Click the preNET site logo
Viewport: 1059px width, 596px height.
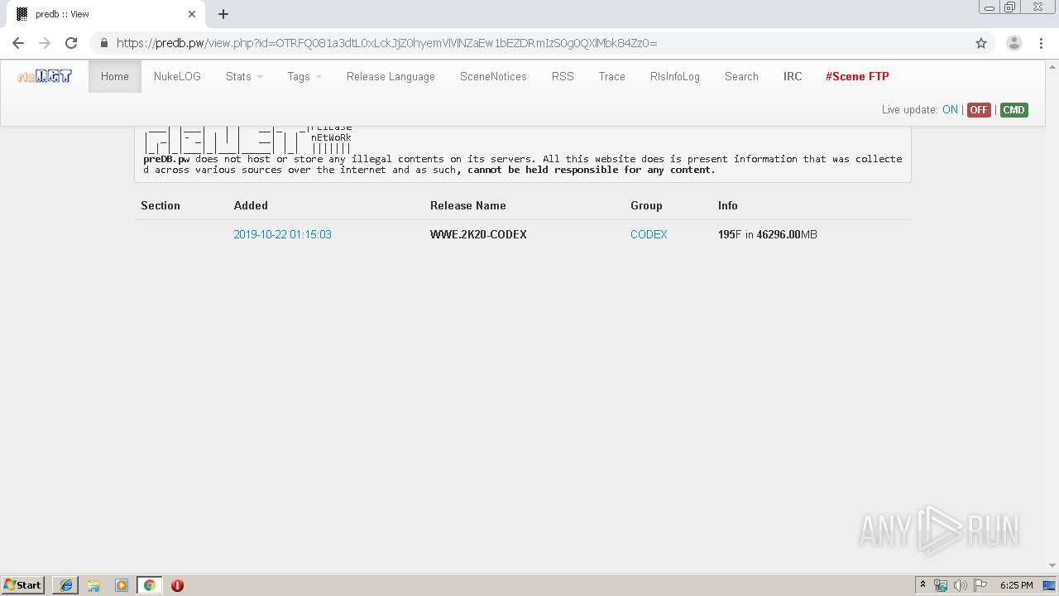(x=45, y=76)
